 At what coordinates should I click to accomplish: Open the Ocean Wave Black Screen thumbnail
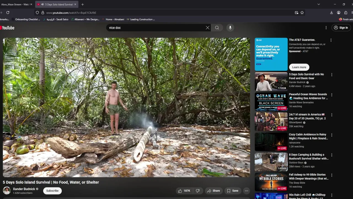tap(271, 102)
